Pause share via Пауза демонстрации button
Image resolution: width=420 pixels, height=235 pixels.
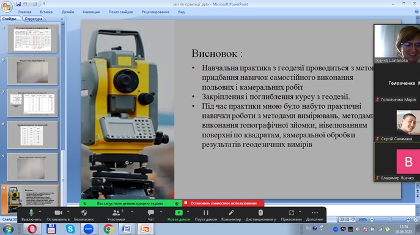pos(205,215)
